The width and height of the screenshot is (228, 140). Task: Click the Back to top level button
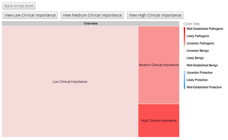19,6
